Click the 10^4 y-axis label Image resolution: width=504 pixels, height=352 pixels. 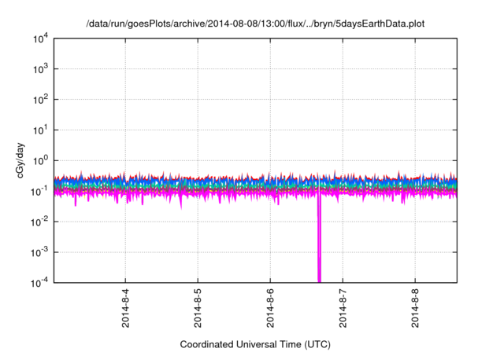[40, 38]
